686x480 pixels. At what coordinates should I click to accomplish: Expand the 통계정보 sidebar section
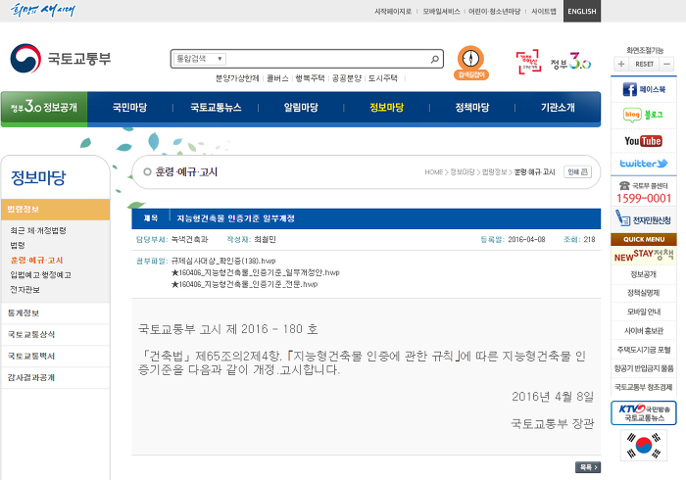(x=56, y=313)
